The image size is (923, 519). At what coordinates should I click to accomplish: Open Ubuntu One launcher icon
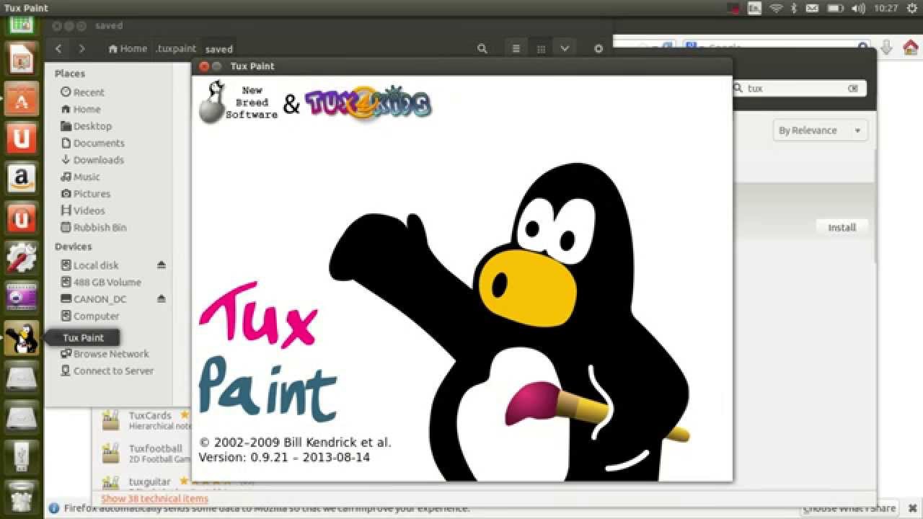(22, 138)
